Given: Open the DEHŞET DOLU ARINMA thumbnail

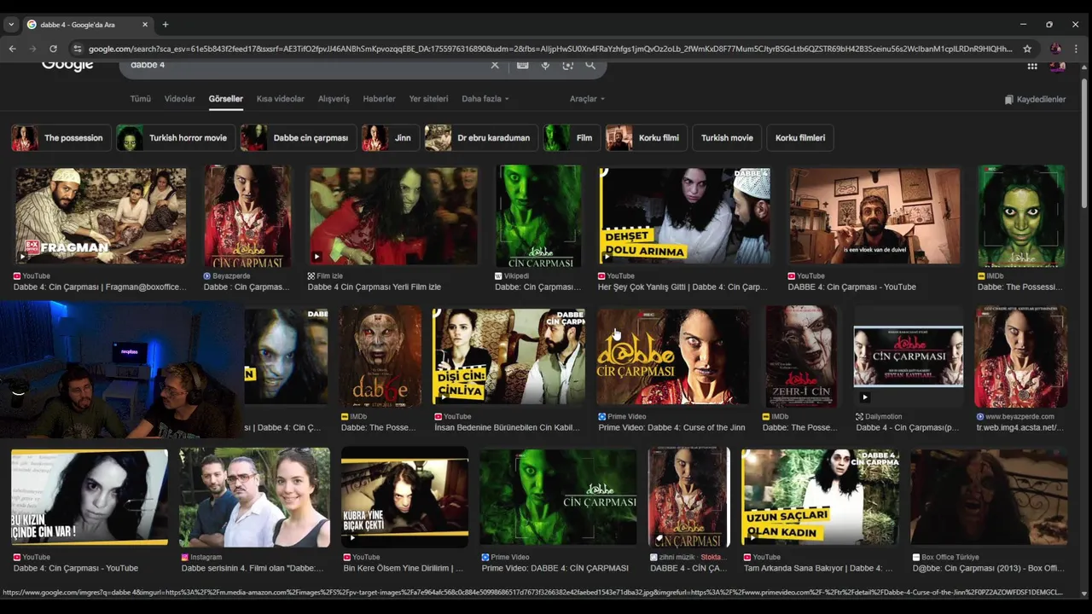Looking at the screenshot, I should (684, 216).
